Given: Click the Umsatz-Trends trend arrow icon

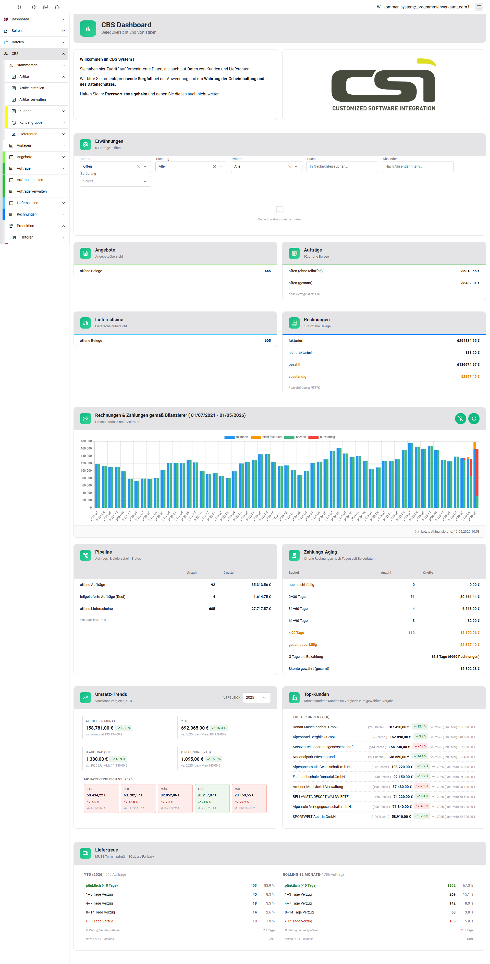Looking at the screenshot, I should (x=85, y=697).
